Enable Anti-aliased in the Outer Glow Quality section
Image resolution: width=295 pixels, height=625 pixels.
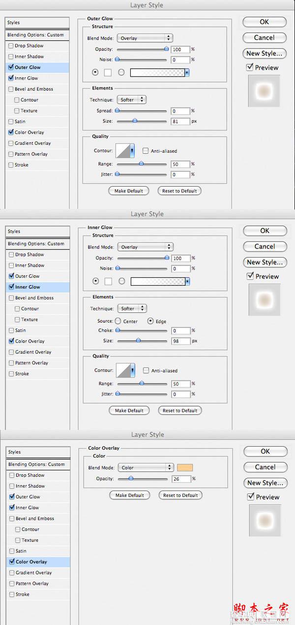click(146, 151)
